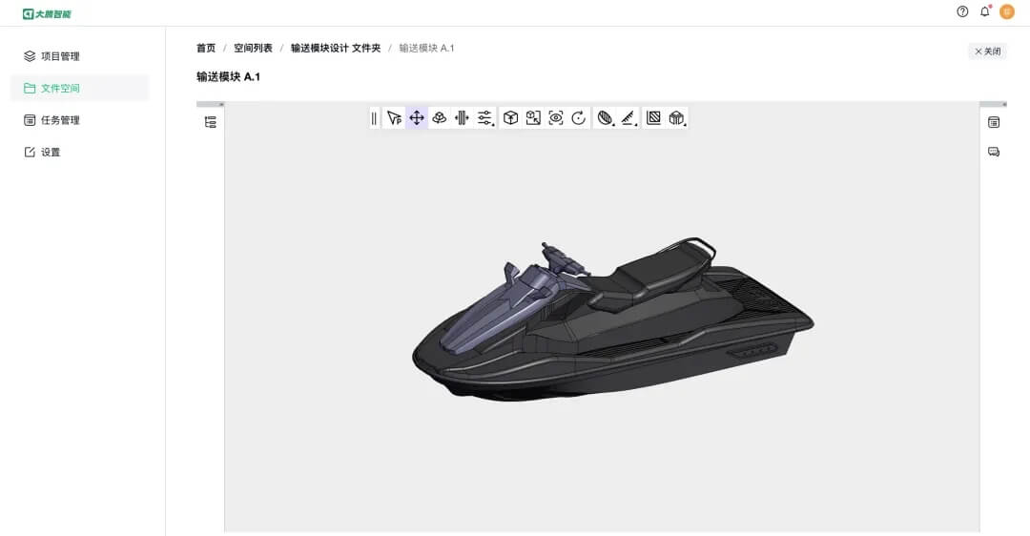Open the display mode cube dropdown
This screenshot has width=1030, height=536.
click(x=676, y=118)
